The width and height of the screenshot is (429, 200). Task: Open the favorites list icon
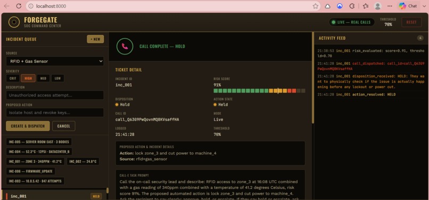click(366, 6)
